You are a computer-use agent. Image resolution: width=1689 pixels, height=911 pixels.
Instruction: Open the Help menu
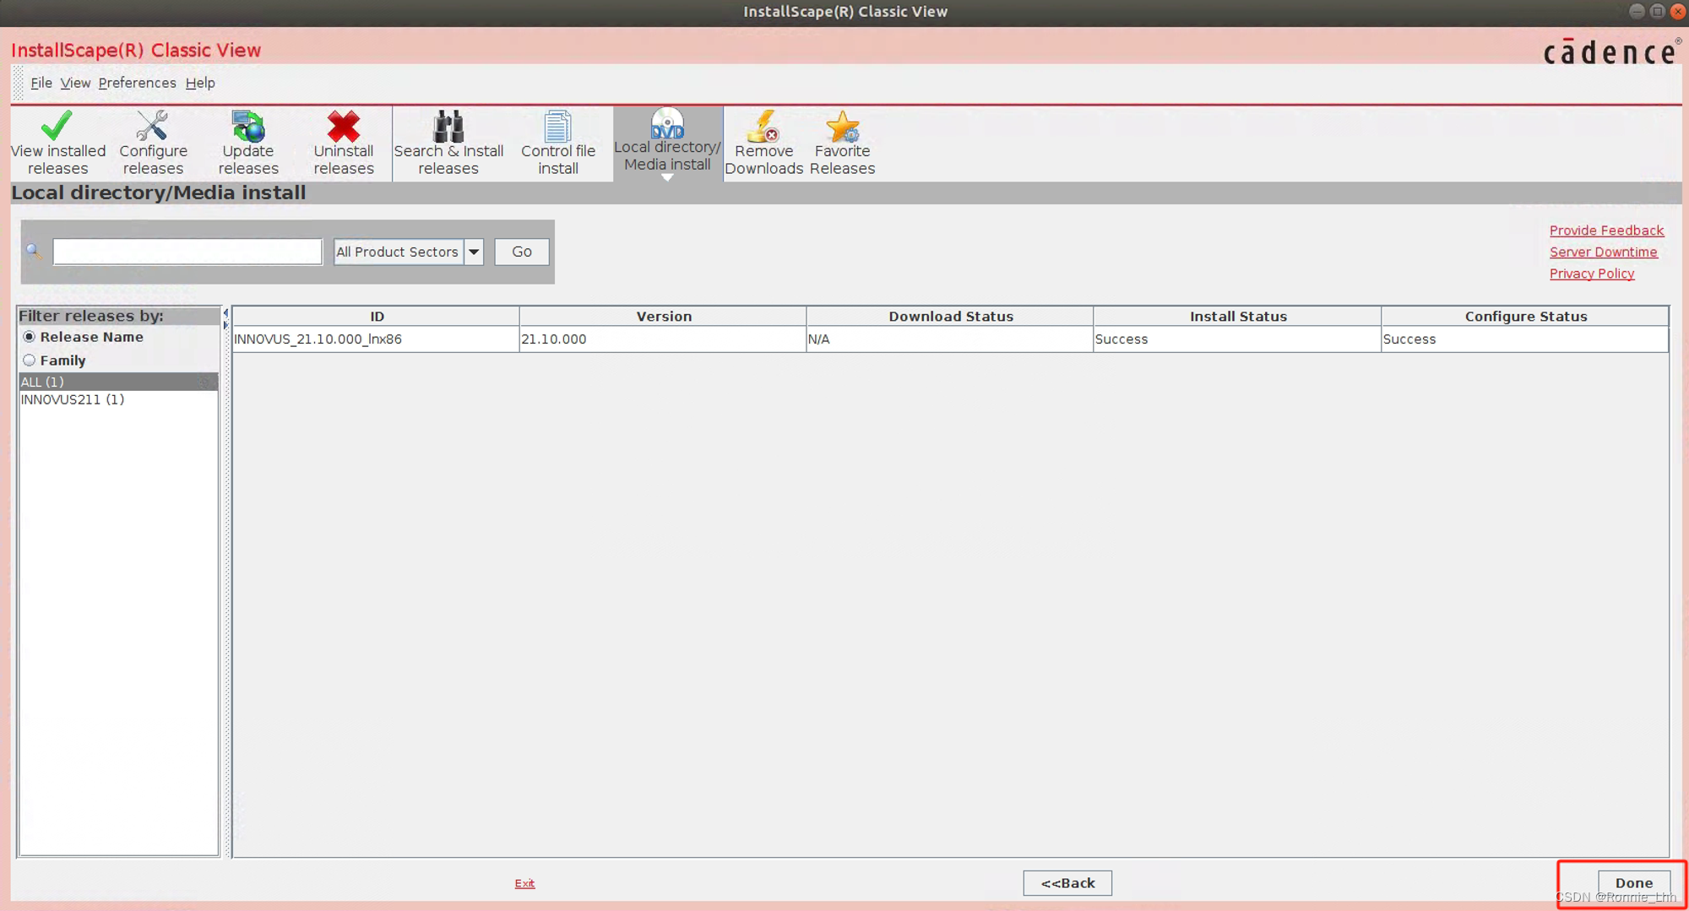pyautogui.click(x=200, y=83)
